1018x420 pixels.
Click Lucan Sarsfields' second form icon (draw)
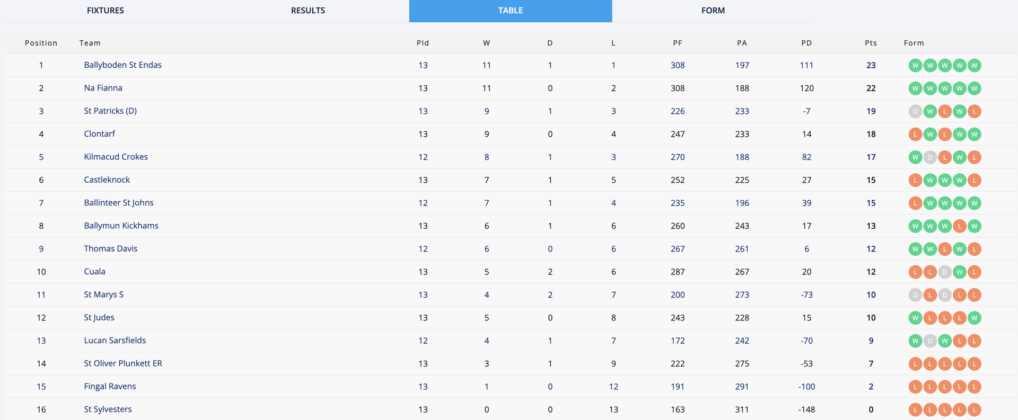coord(930,341)
